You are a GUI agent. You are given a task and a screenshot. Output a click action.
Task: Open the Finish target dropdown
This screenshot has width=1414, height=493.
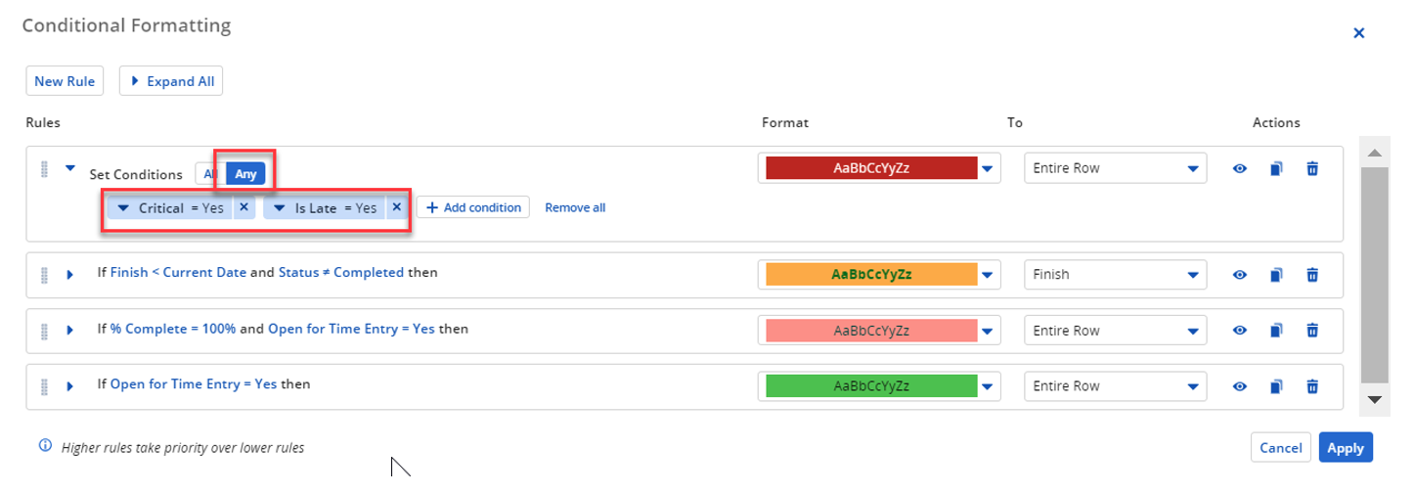(x=1116, y=275)
